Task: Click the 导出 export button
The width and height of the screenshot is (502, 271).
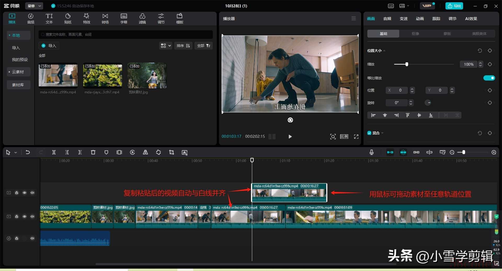Action: tap(454, 6)
